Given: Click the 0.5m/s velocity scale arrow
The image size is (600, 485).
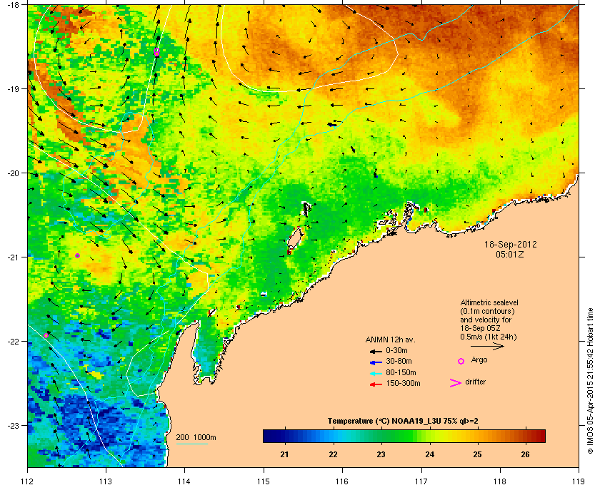Looking at the screenshot, I should [x=487, y=346].
